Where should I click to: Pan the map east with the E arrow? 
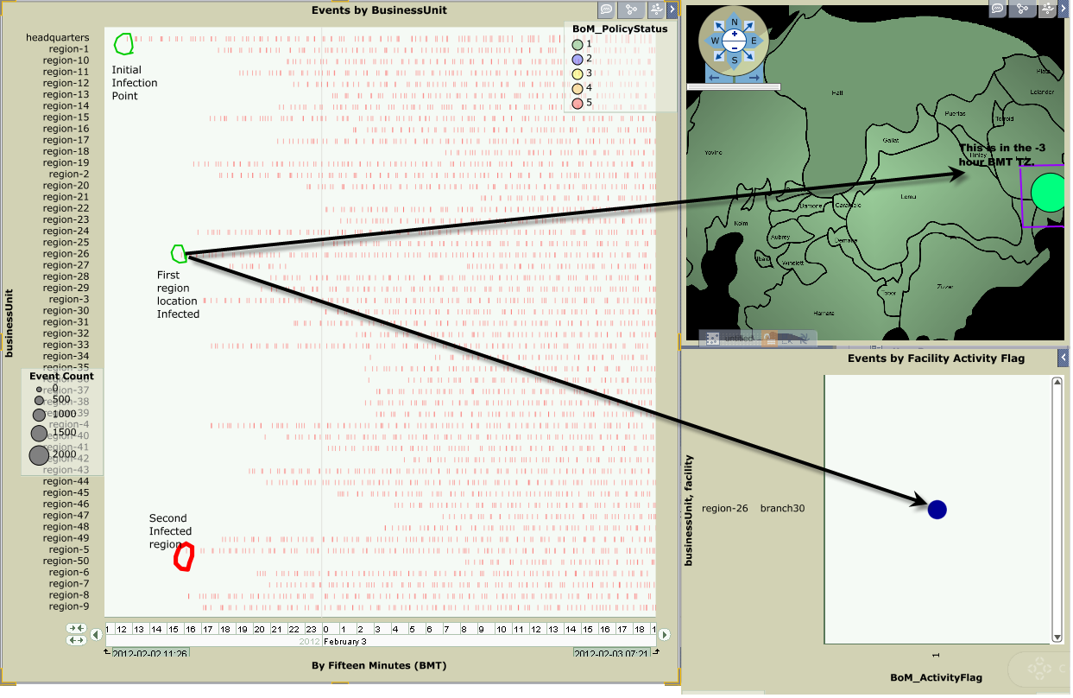point(753,41)
